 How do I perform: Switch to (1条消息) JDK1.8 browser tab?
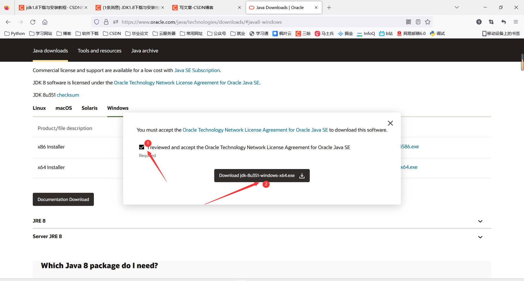[130, 8]
